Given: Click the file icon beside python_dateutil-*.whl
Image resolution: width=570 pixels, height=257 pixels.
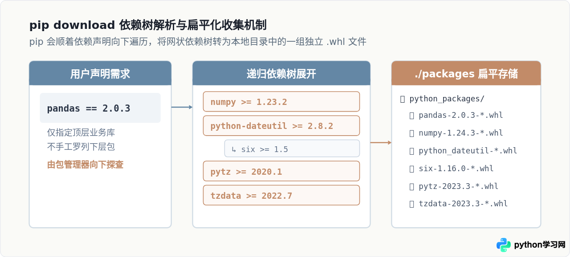Looking at the screenshot, I should click(412, 151).
